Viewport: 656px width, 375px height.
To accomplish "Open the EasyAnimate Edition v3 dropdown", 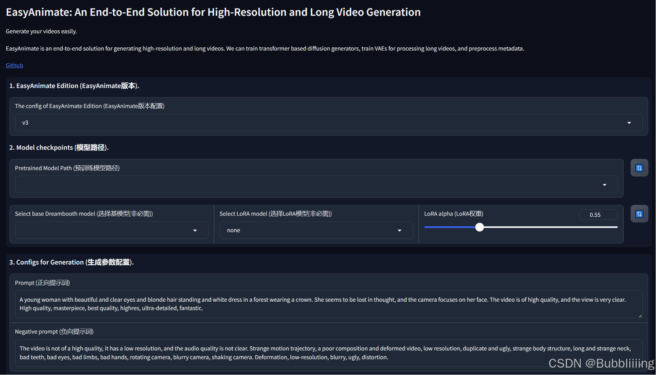I will point(329,123).
